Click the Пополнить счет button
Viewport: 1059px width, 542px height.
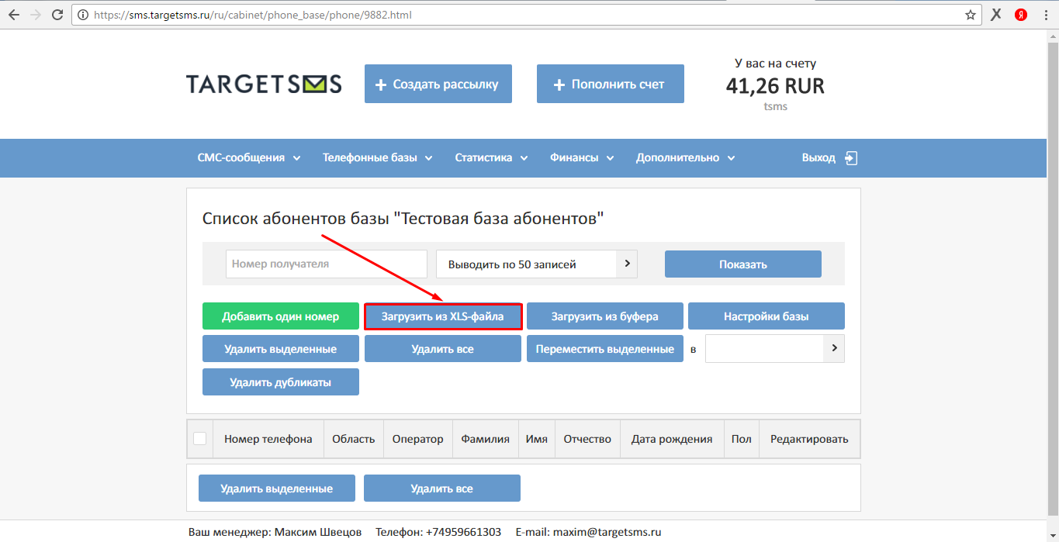[x=611, y=84]
